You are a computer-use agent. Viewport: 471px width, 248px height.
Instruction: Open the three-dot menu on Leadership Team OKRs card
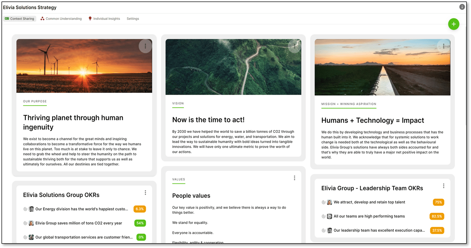(444, 185)
